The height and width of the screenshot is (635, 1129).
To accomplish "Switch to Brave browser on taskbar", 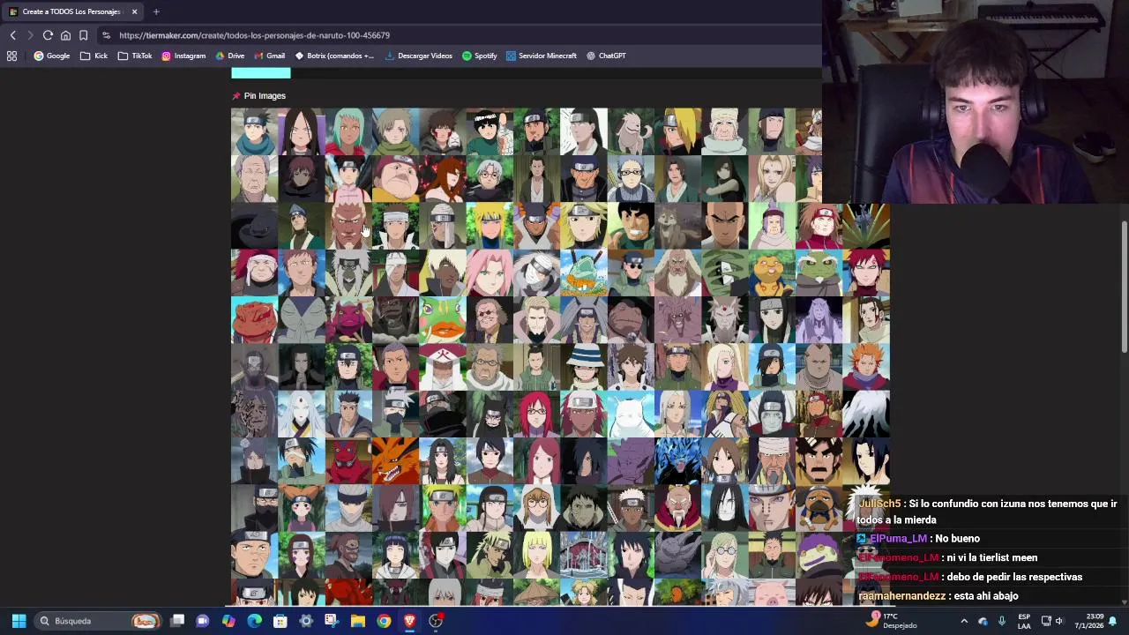I will coord(409,621).
